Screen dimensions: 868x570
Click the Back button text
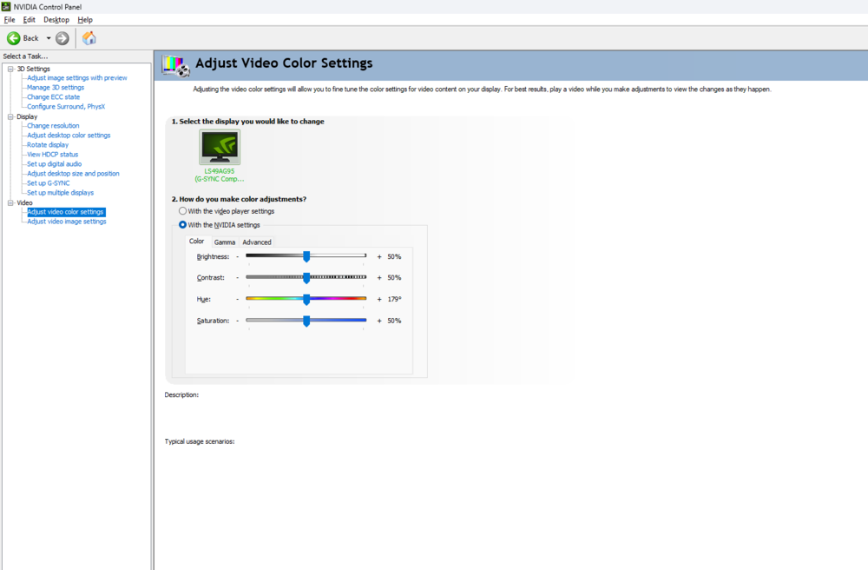[x=30, y=38]
